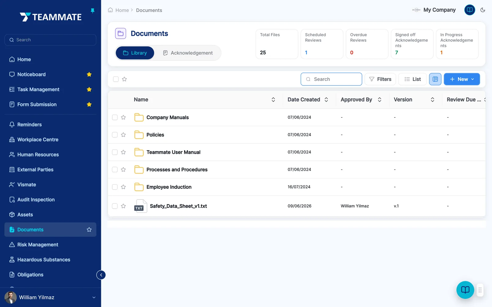Viewport: 492px width, 307px height.
Task: Check the Company Manuals row checkbox
Action: click(115, 117)
